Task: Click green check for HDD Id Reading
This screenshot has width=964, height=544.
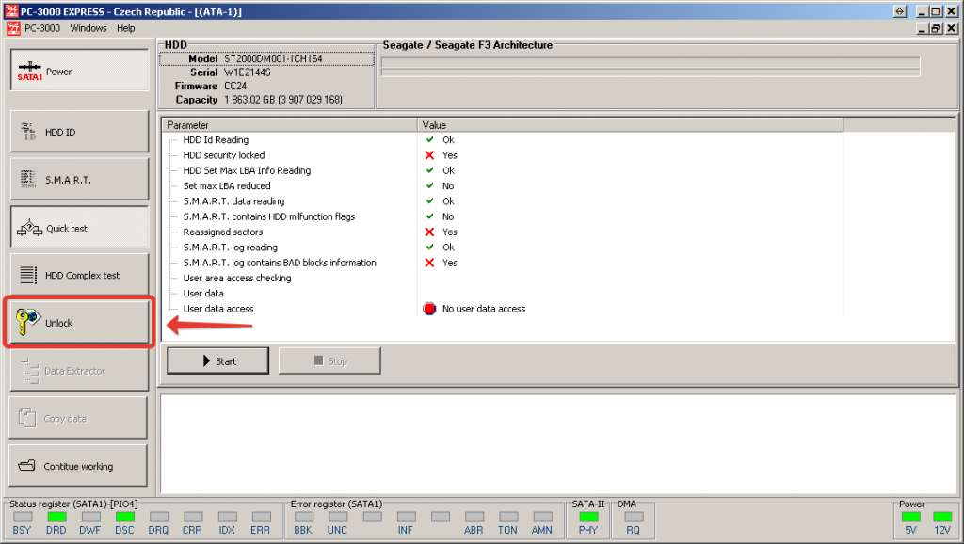Action: [429, 139]
